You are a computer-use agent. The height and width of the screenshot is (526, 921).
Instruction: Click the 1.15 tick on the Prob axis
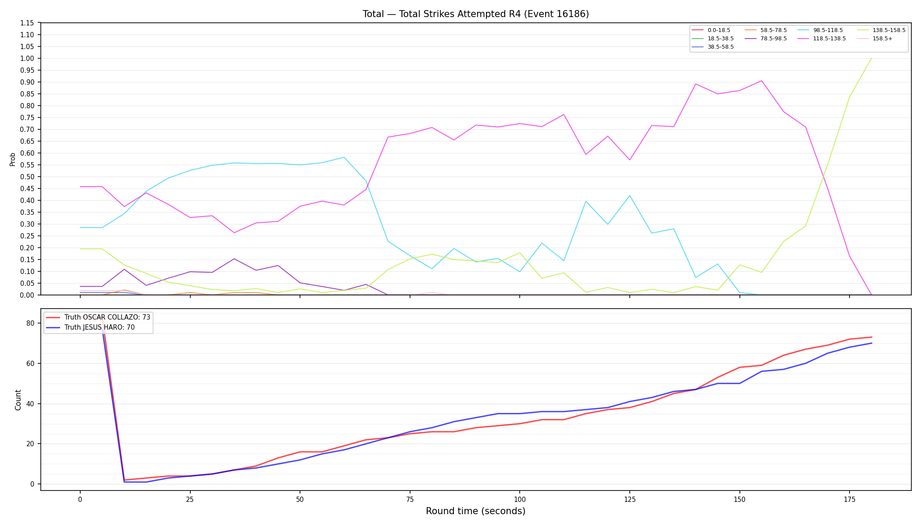[x=28, y=23]
